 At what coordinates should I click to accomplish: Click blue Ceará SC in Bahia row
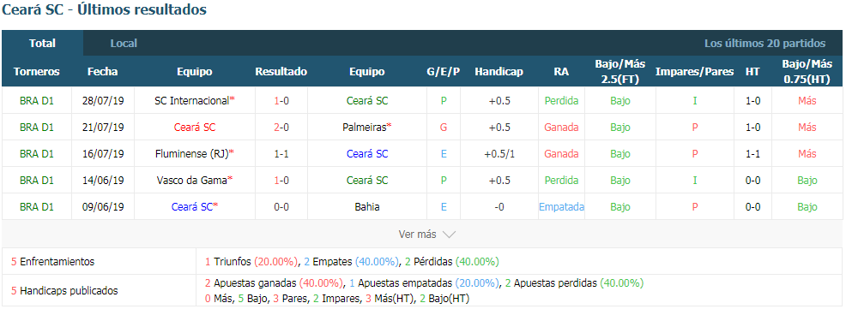[x=192, y=207]
